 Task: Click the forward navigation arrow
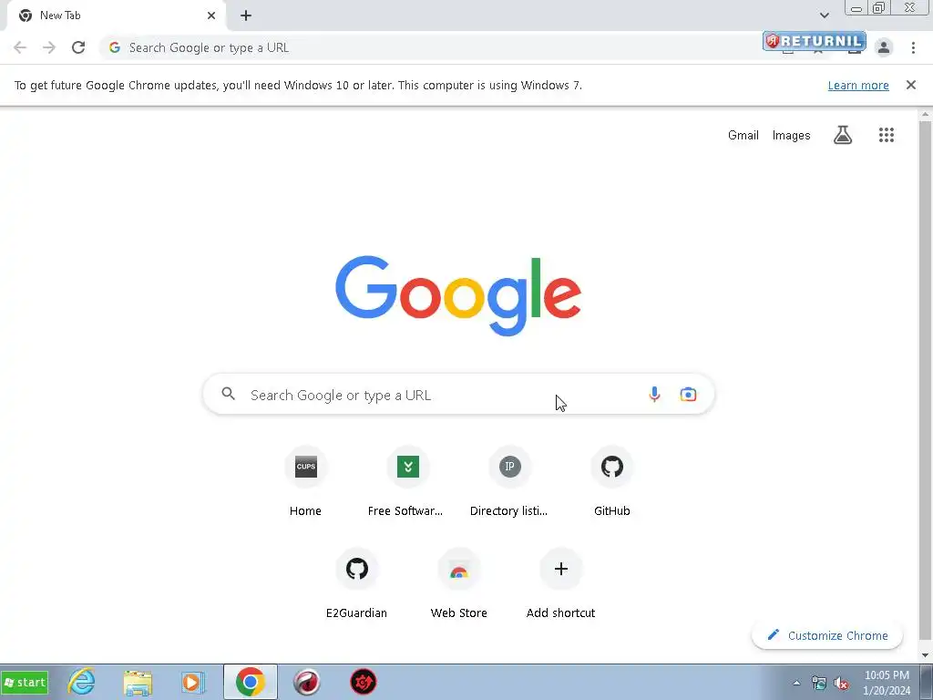point(49,47)
